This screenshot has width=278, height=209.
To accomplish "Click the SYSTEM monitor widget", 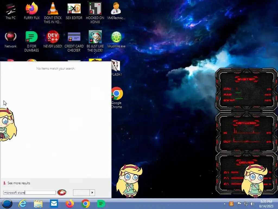I will tap(246, 90).
